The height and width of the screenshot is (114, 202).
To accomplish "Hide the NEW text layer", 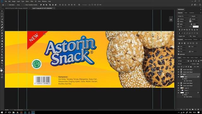I will 179,74.
